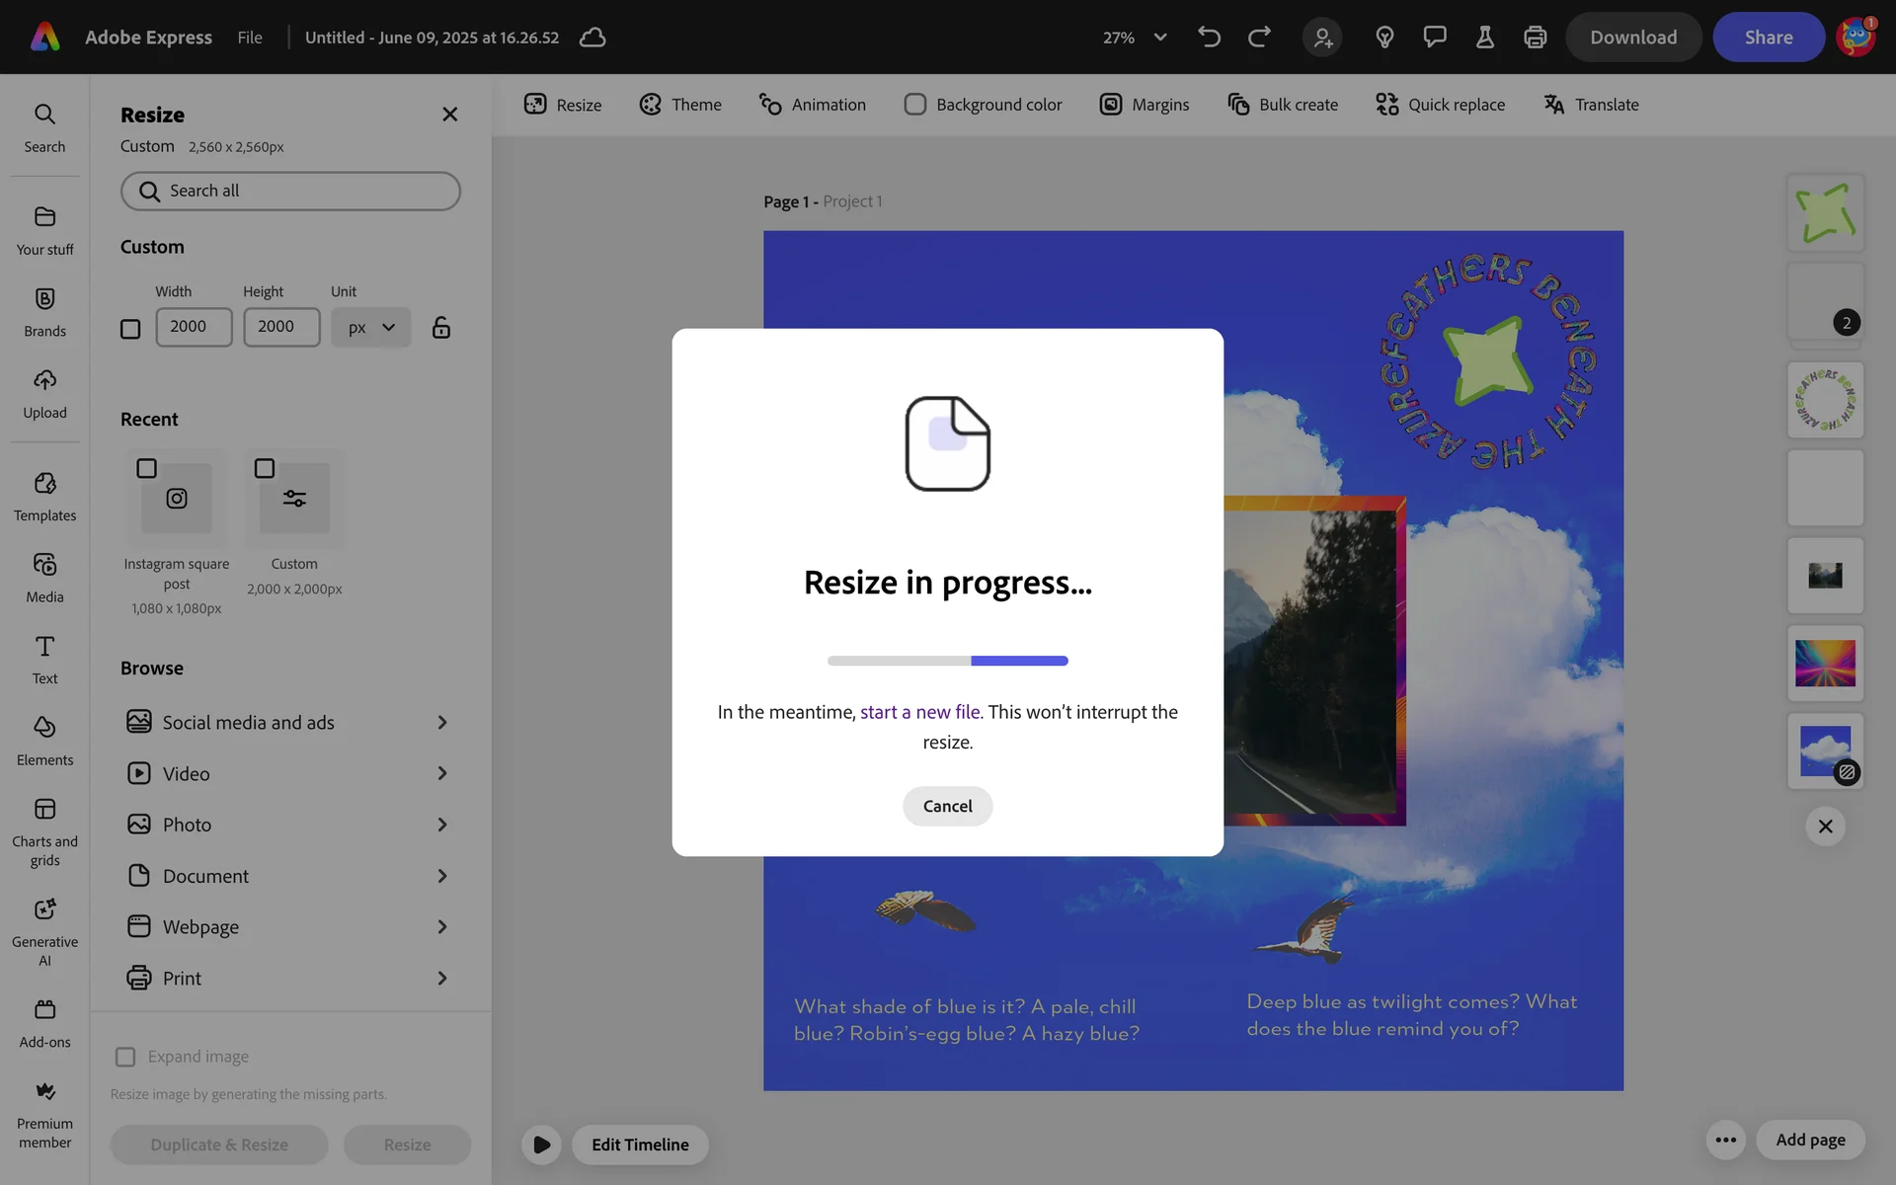Open the Generative AI panel

(44, 930)
